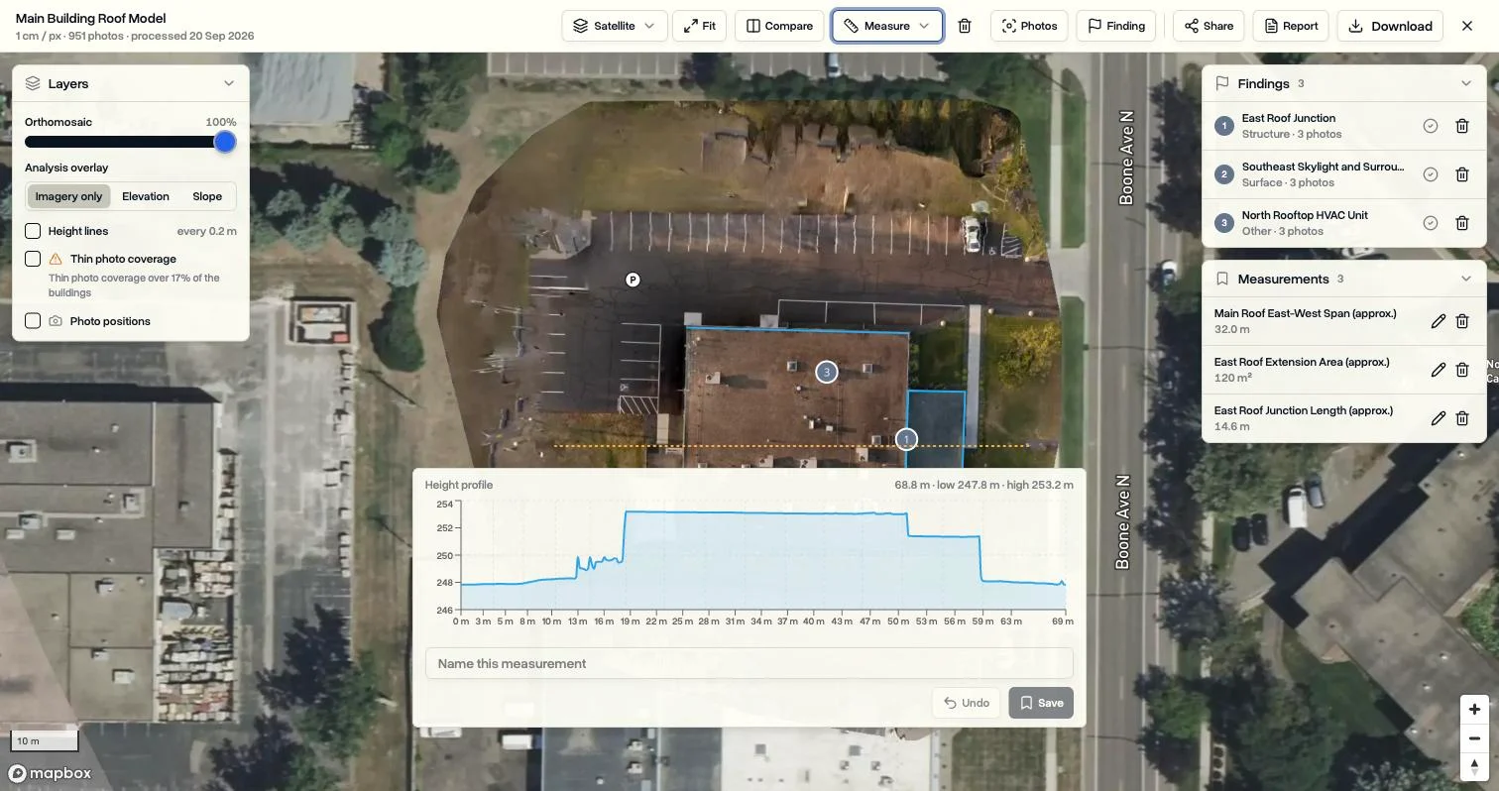The width and height of the screenshot is (1499, 791).
Task: Share the roof model
Action: [x=1209, y=26]
